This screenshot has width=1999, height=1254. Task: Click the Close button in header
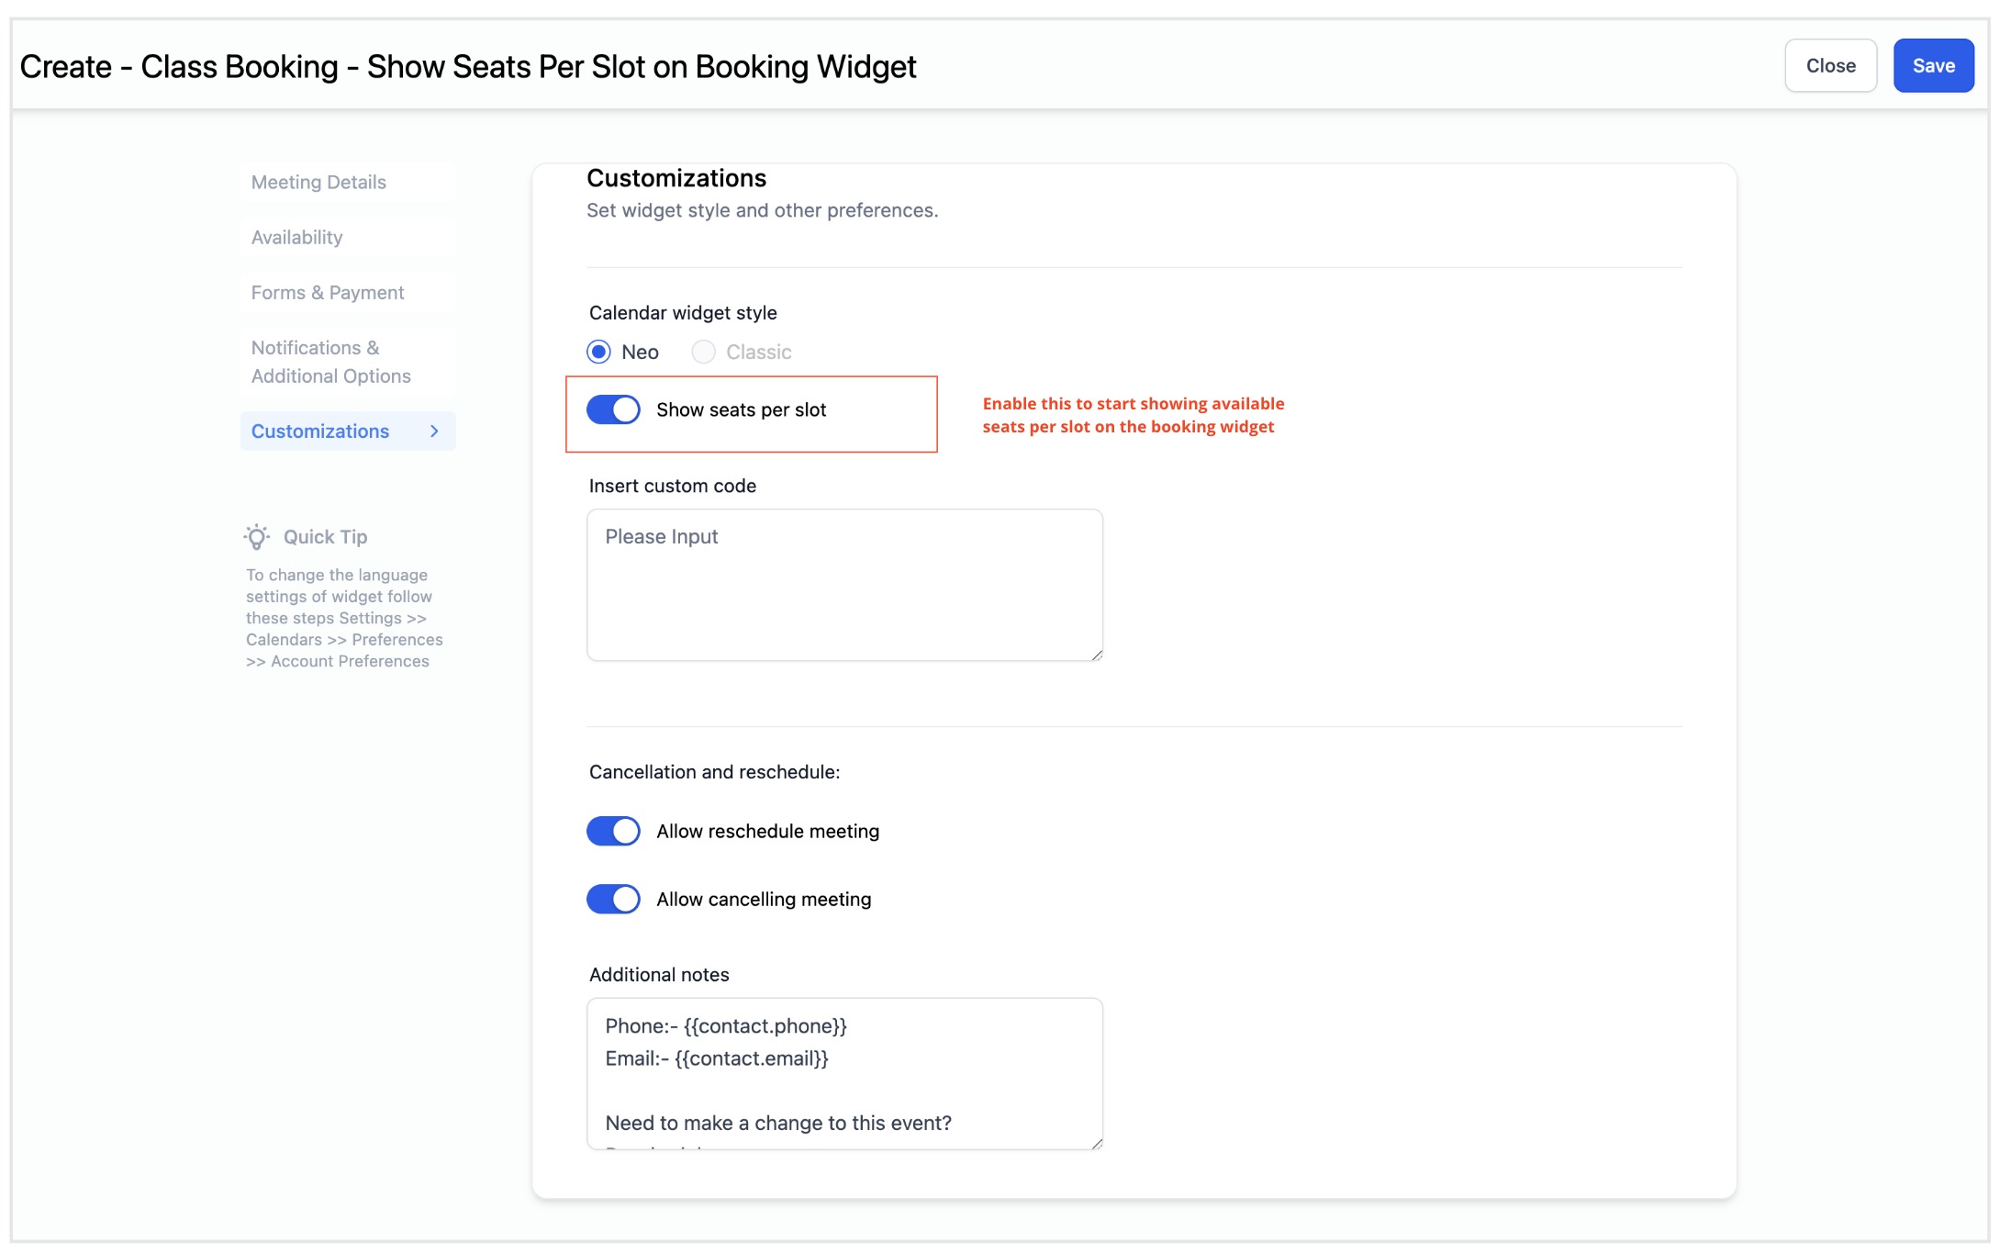point(1830,65)
